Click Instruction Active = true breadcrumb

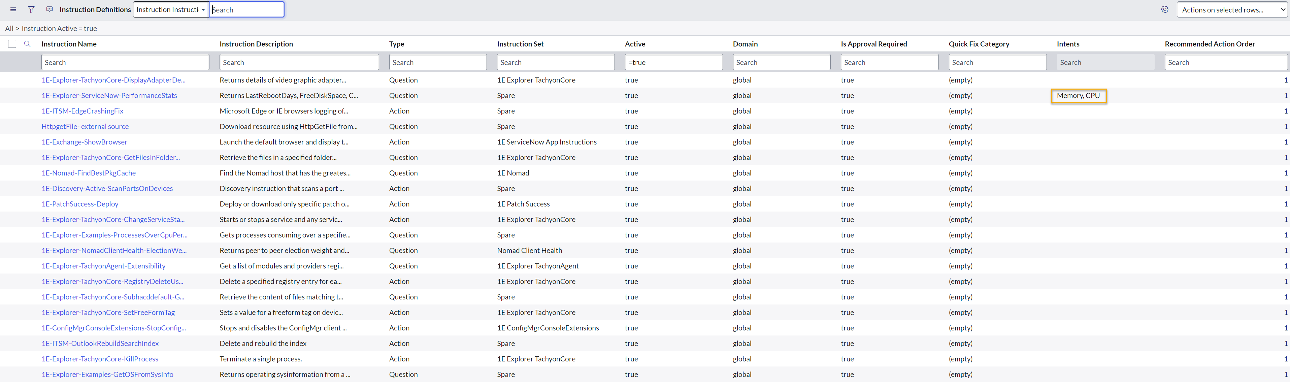pyautogui.click(x=59, y=29)
